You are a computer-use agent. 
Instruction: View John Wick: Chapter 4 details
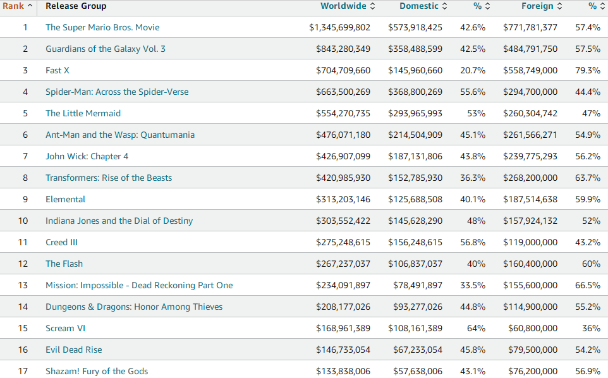87,157
